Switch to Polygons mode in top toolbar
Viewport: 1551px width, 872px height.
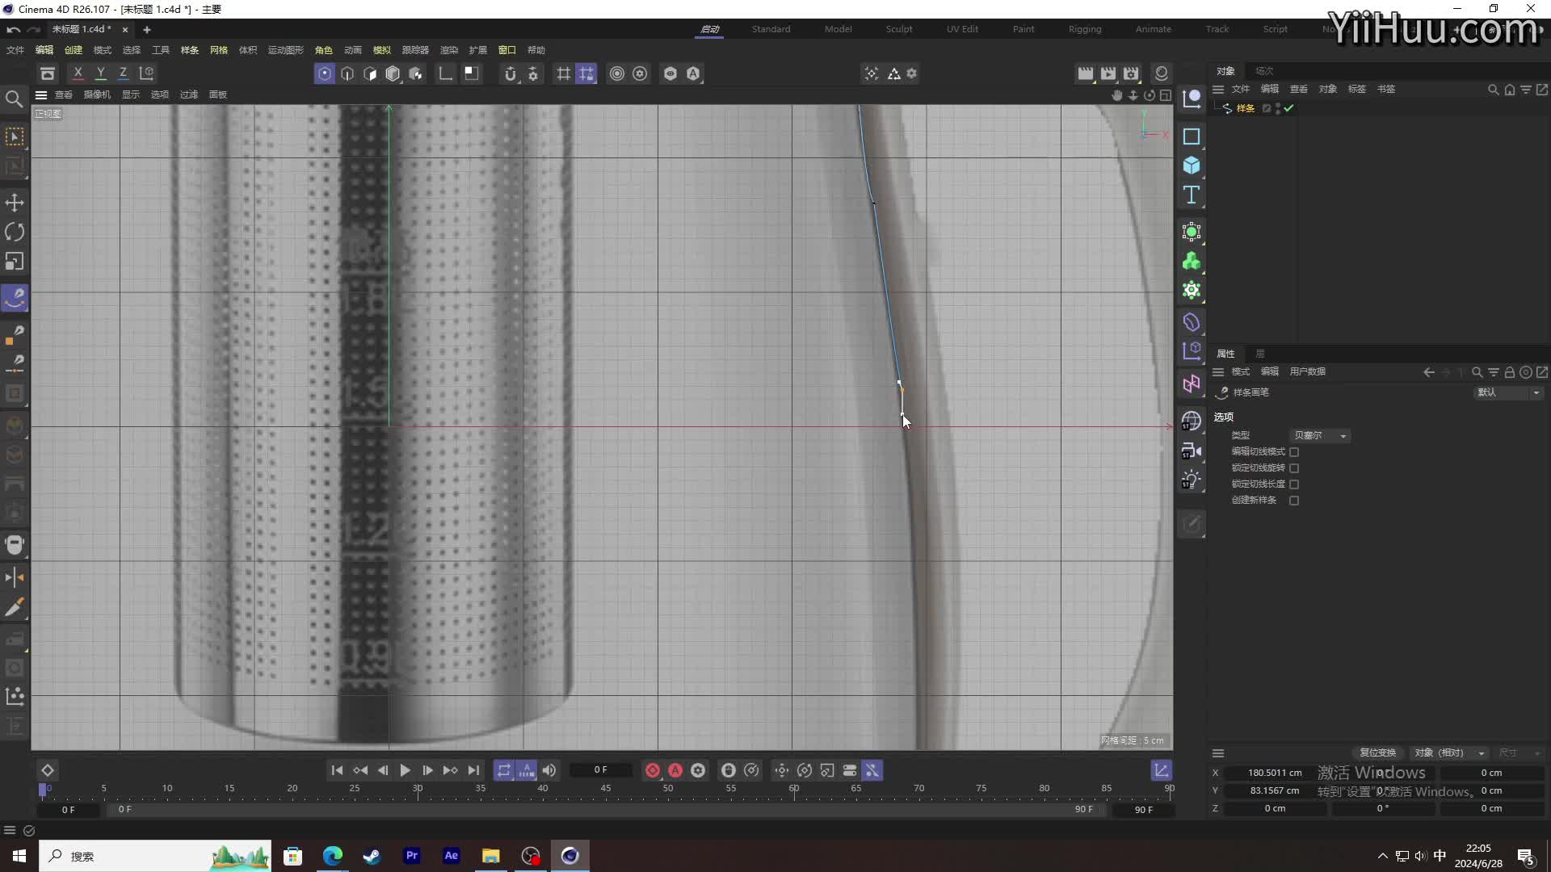pyautogui.click(x=370, y=73)
